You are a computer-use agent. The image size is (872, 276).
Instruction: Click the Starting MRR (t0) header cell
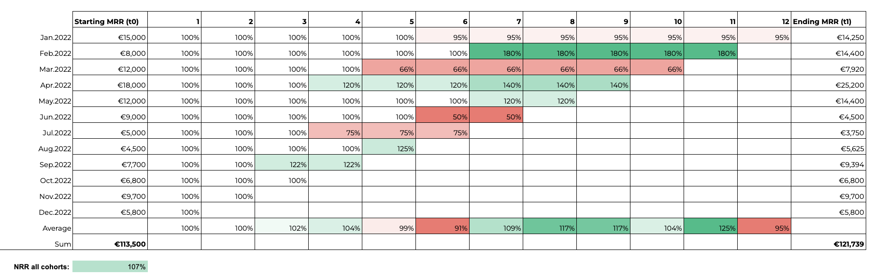pyautogui.click(x=110, y=21)
